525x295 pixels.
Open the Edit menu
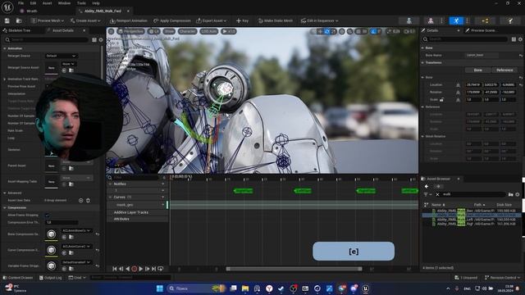(x=33, y=3)
